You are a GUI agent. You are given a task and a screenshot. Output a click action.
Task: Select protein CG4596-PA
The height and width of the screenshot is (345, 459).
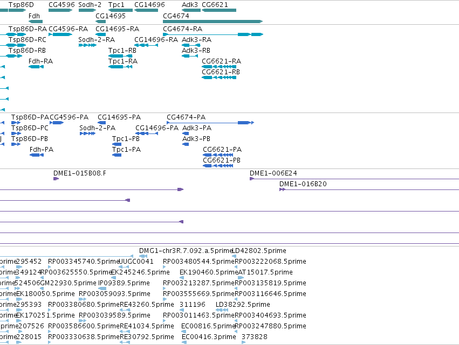click(x=69, y=117)
